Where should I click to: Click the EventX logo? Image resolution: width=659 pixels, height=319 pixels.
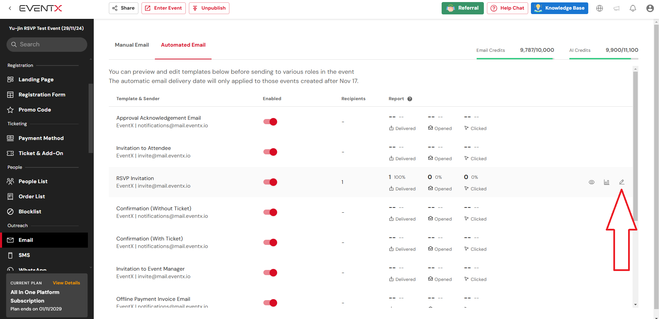[41, 8]
